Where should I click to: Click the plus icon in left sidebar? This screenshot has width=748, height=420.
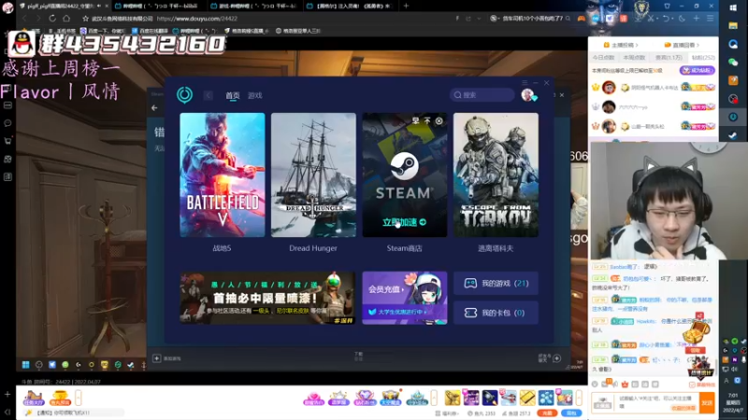pyautogui.click(x=7, y=394)
